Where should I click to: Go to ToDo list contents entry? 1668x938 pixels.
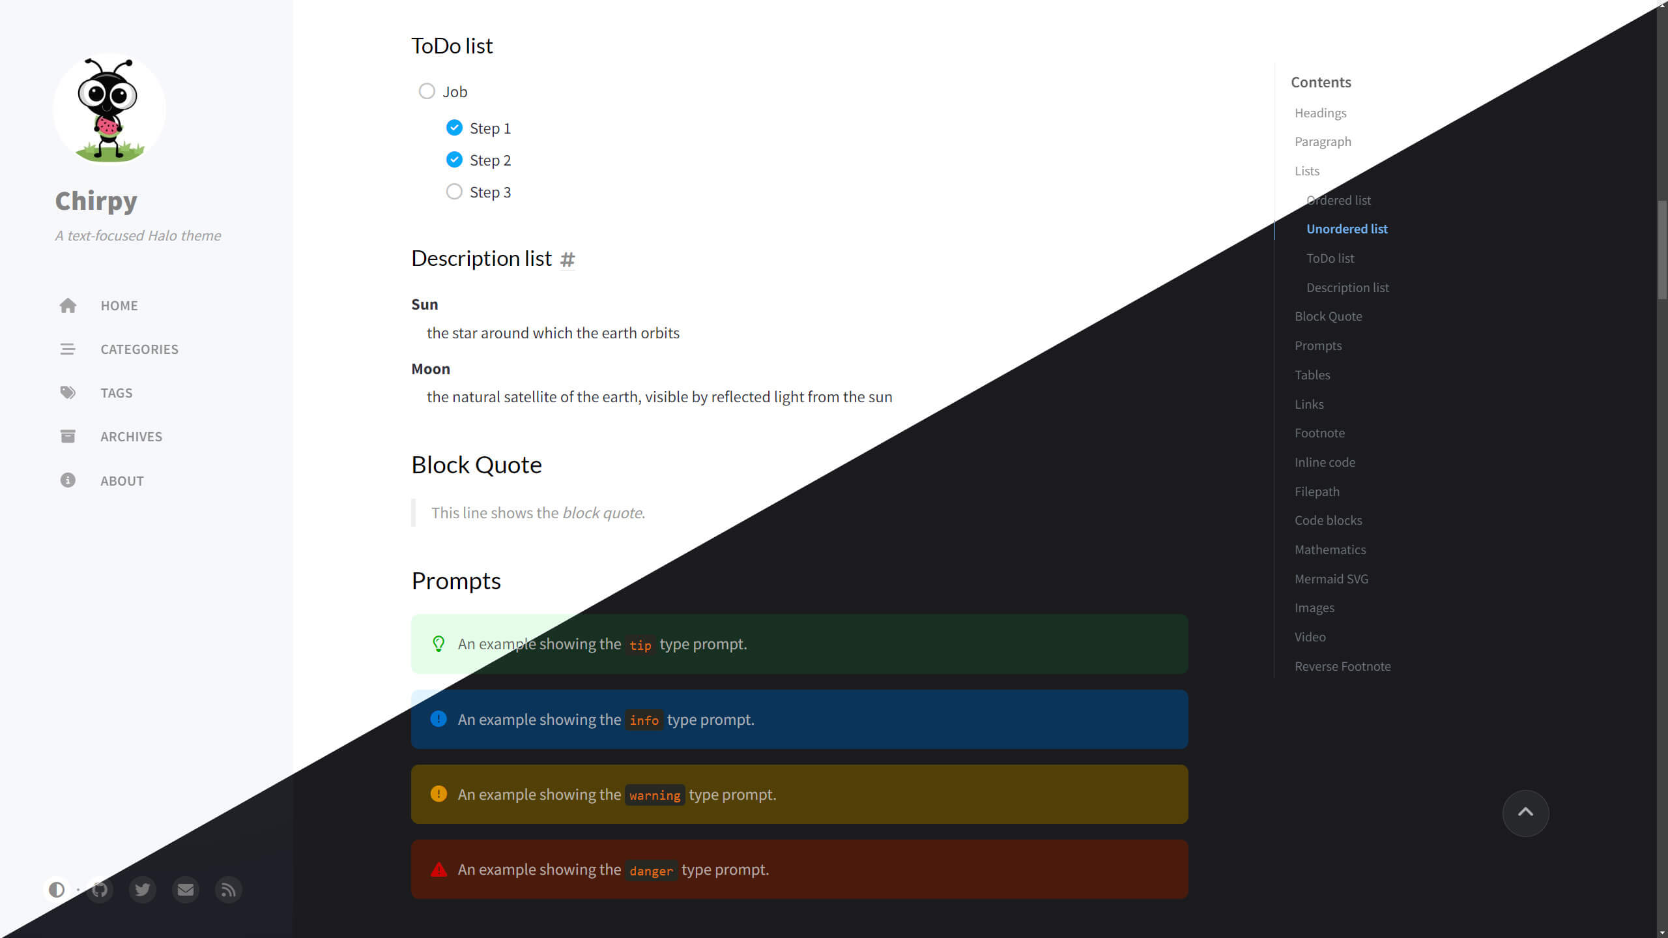click(1330, 258)
